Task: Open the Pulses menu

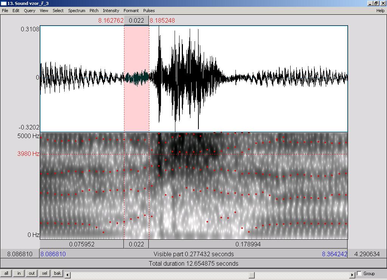Action: 149,11
